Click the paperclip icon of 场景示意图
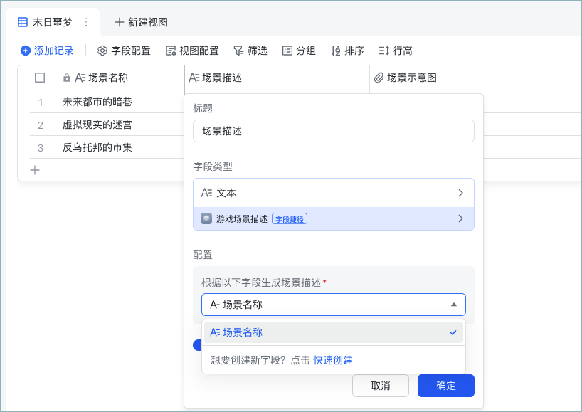 (x=379, y=78)
